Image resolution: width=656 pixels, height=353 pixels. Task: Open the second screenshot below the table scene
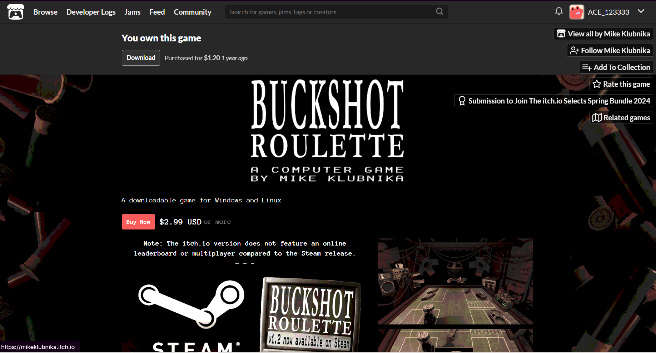click(455, 341)
